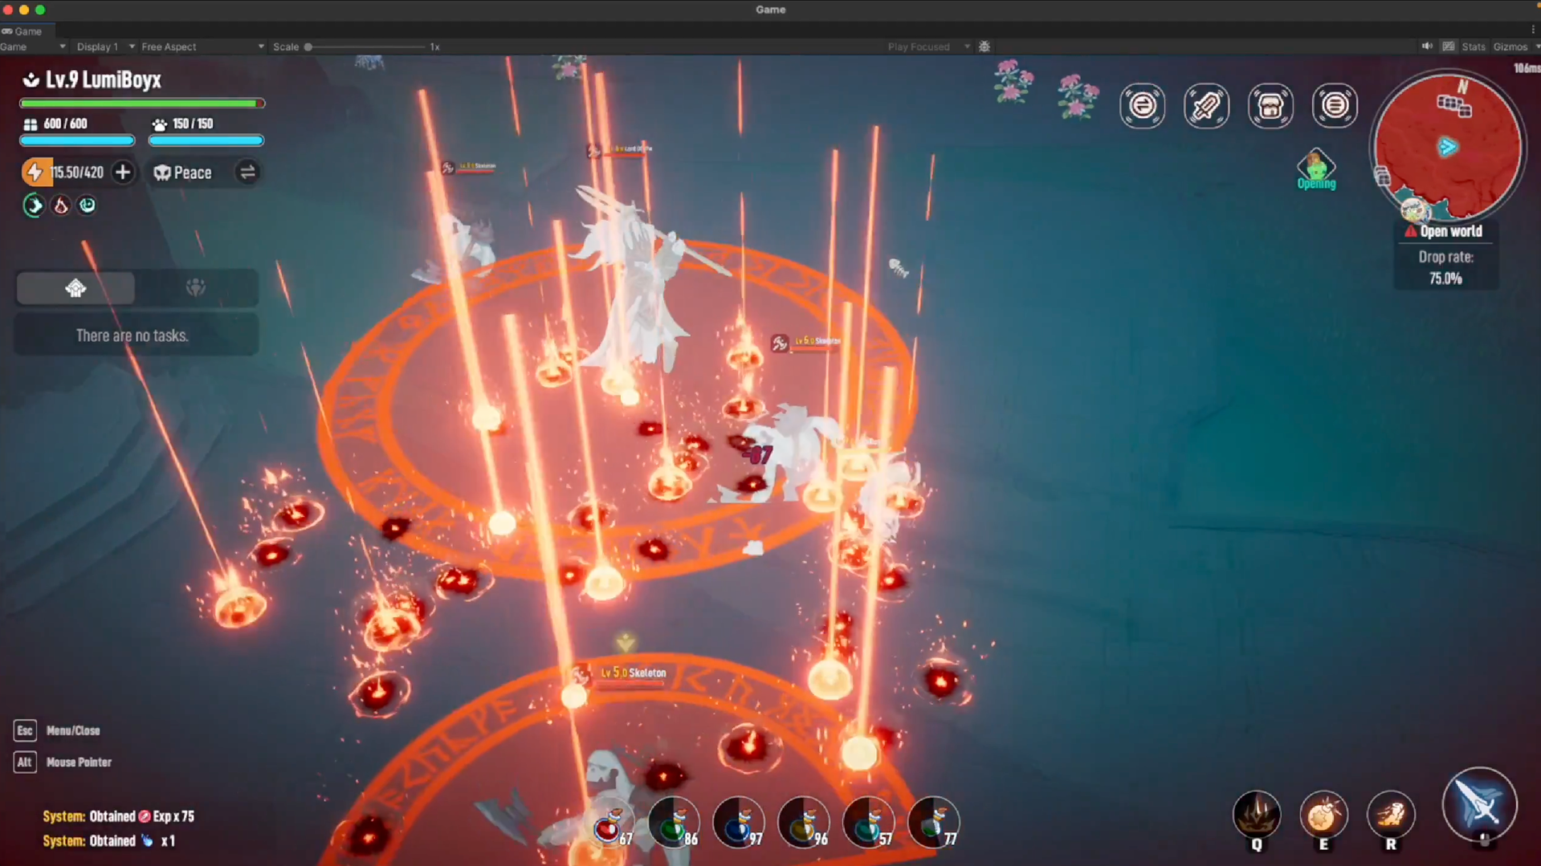
Task: Click the teal spiral buff icon
Action: (87, 205)
